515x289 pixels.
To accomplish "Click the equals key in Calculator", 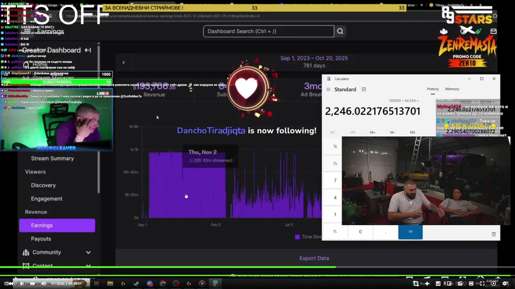I will pos(410,232).
